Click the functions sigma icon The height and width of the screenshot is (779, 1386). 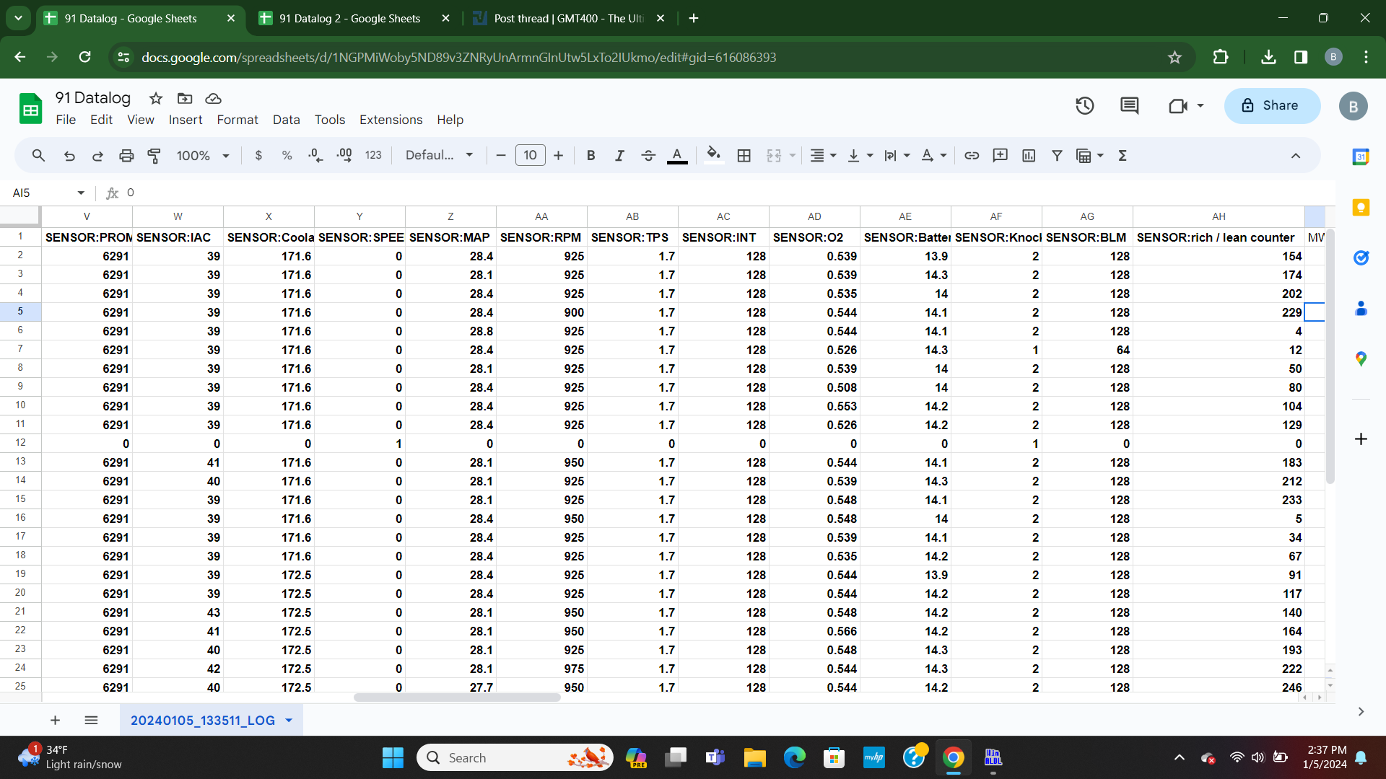pos(1123,156)
